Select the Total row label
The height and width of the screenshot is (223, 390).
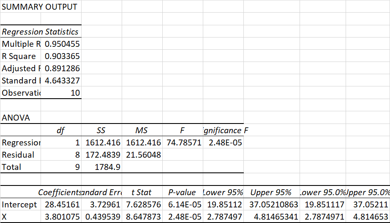coord(11,167)
